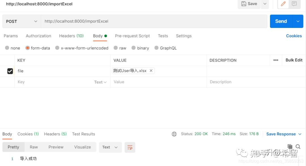Uncheck the file row checkbox
The width and height of the screenshot is (306, 166).
pos(10,71)
